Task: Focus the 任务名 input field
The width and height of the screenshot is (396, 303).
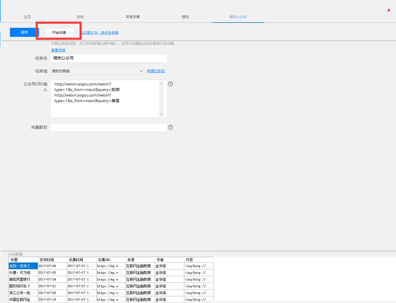Action: (x=109, y=58)
